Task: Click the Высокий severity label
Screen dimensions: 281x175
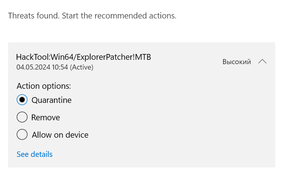Action: (x=236, y=62)
